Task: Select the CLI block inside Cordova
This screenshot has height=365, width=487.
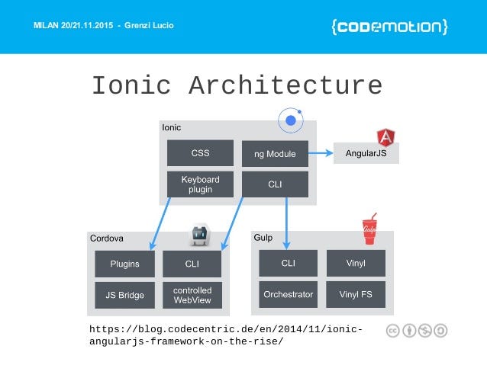Action: (x=192, y=264)
